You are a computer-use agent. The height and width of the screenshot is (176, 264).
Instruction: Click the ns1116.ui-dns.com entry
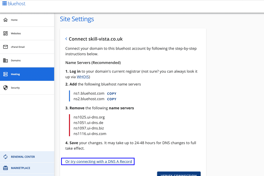[x=90, y=134]
